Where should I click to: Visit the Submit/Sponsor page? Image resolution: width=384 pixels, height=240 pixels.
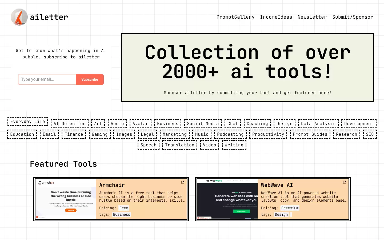tap(353, 17)
